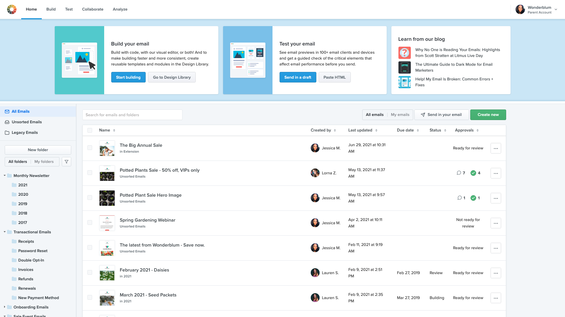This screenshot has width=565, height=317.
Task: Collapse the Monthly Newsletter folder tree
Action: 4,175
